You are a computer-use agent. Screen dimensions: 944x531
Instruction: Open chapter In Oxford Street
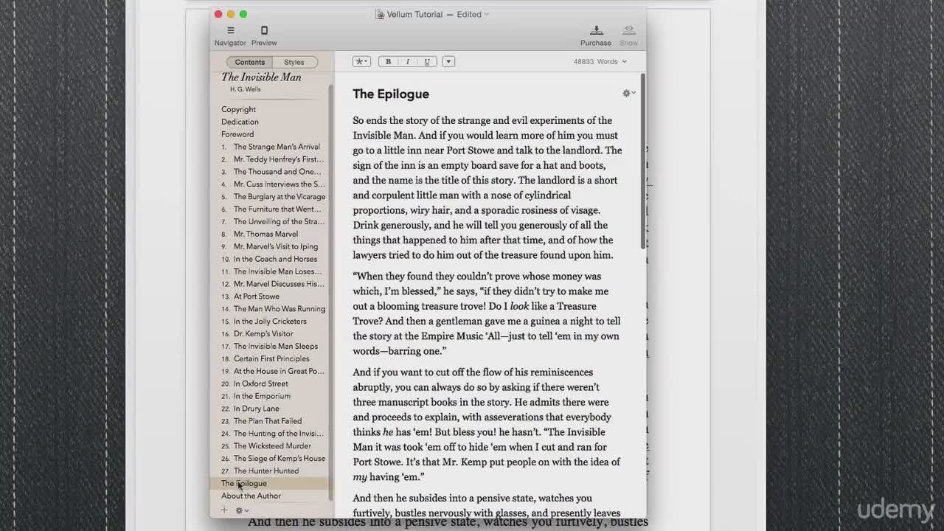click(x=261, y=384)
